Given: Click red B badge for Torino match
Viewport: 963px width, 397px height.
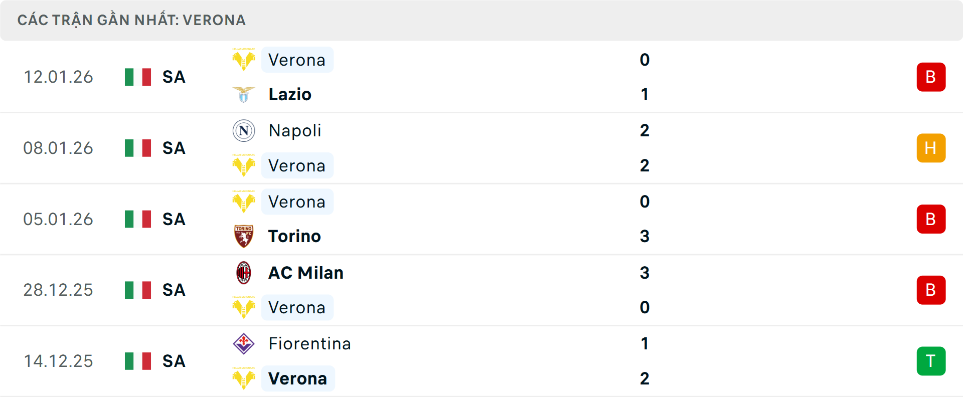Looking at the screenshot, I should point(931,219).
